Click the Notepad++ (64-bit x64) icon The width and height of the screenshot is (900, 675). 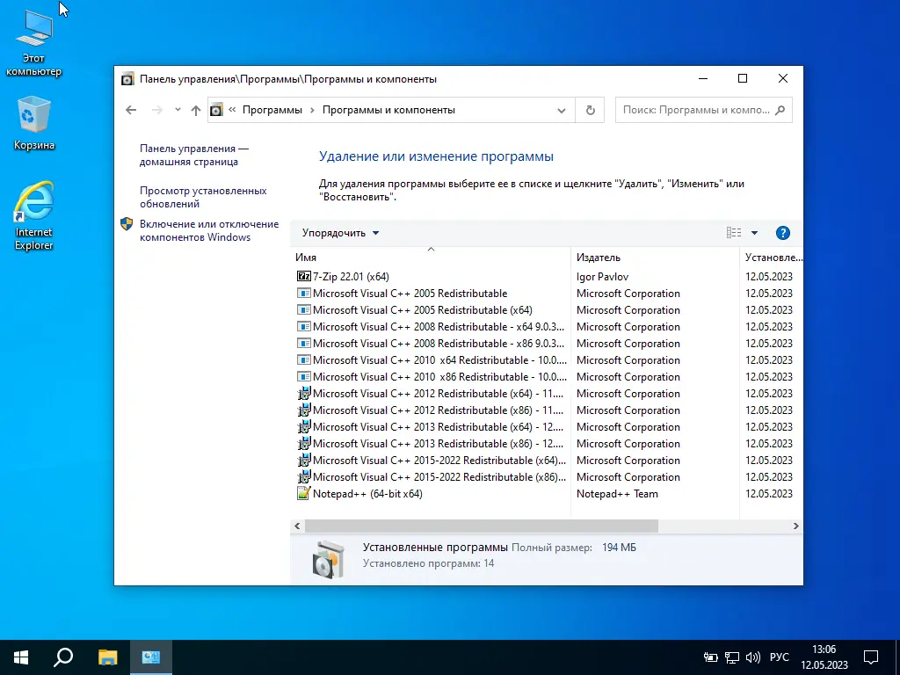[x=303, y=494]
